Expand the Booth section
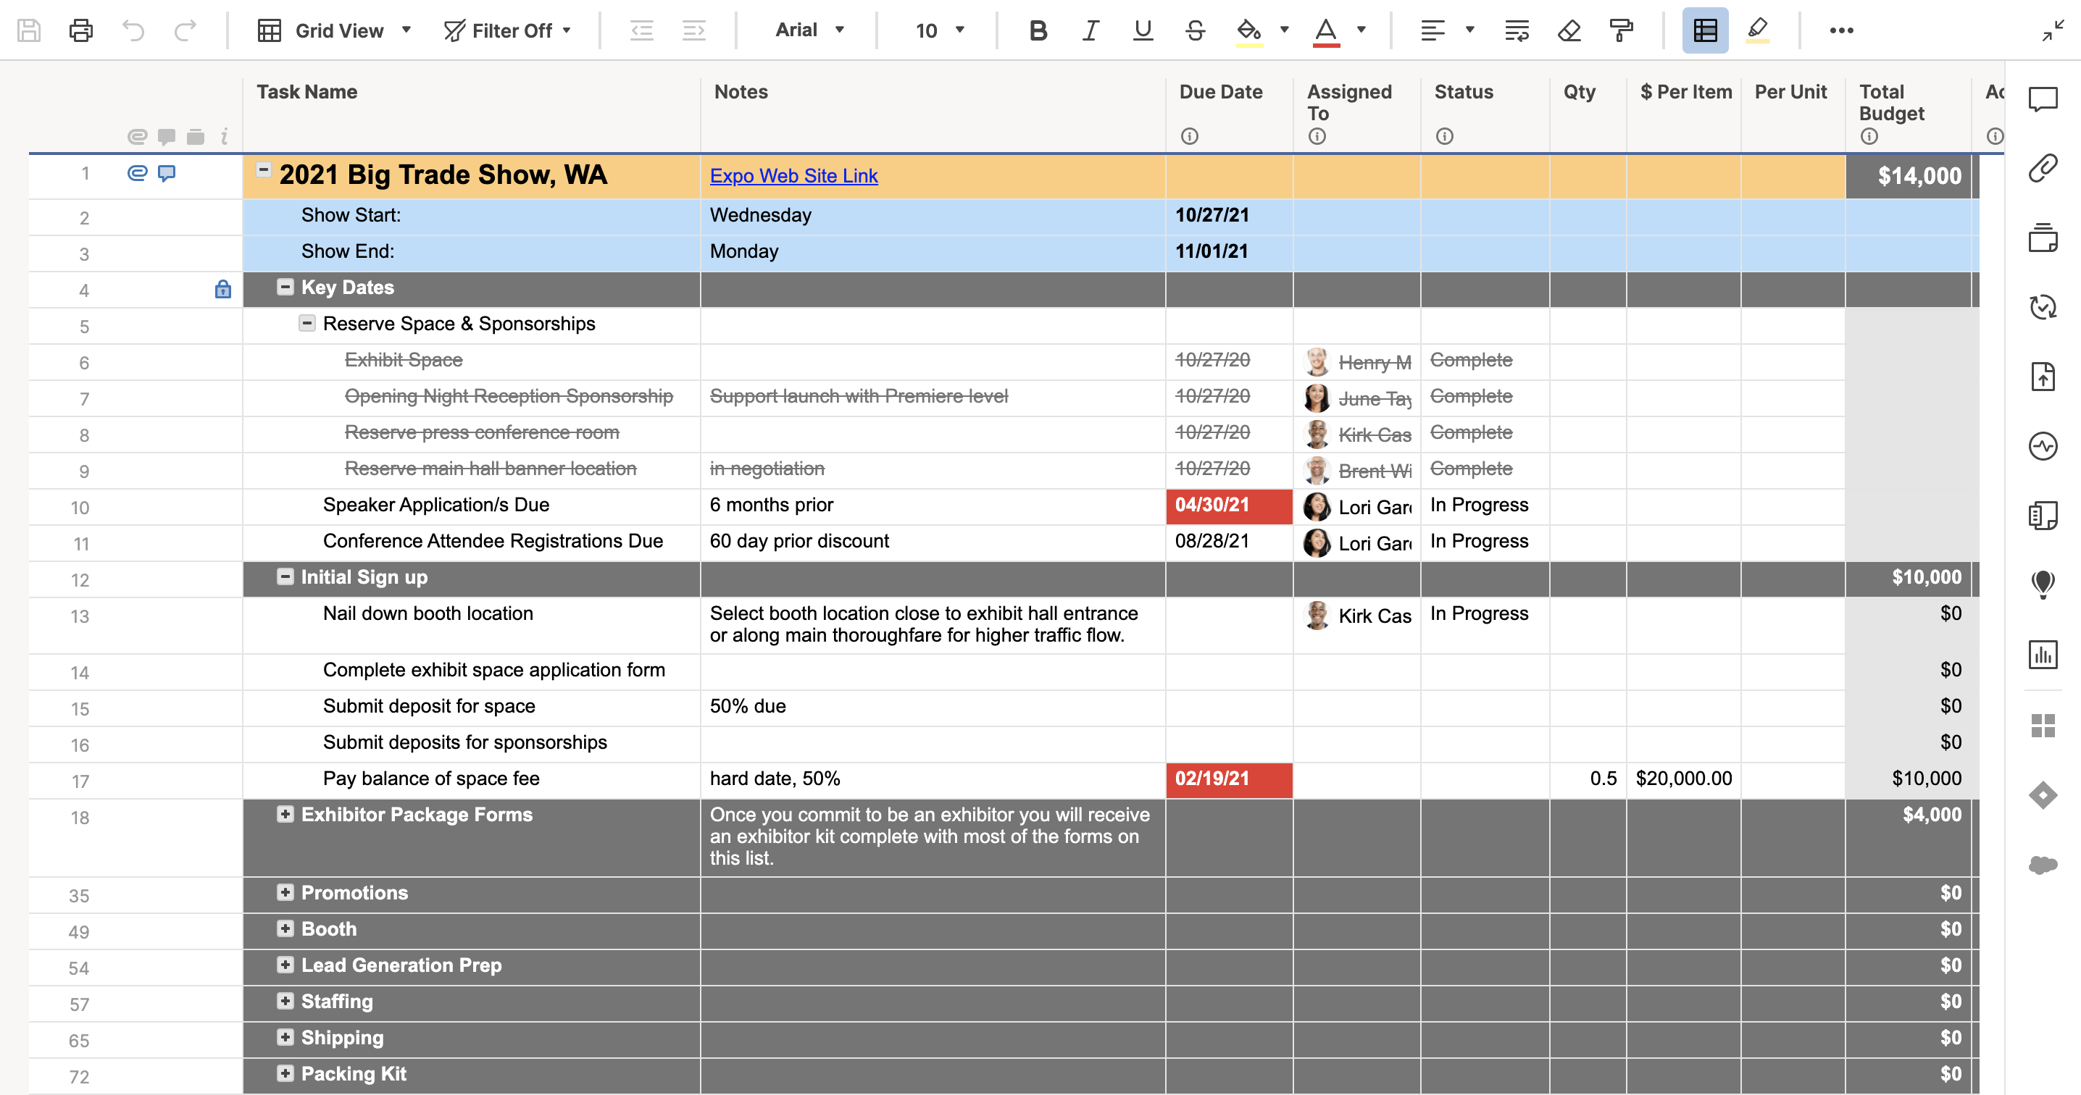Screen dimensions: 2081x1095 pos(283,928)
